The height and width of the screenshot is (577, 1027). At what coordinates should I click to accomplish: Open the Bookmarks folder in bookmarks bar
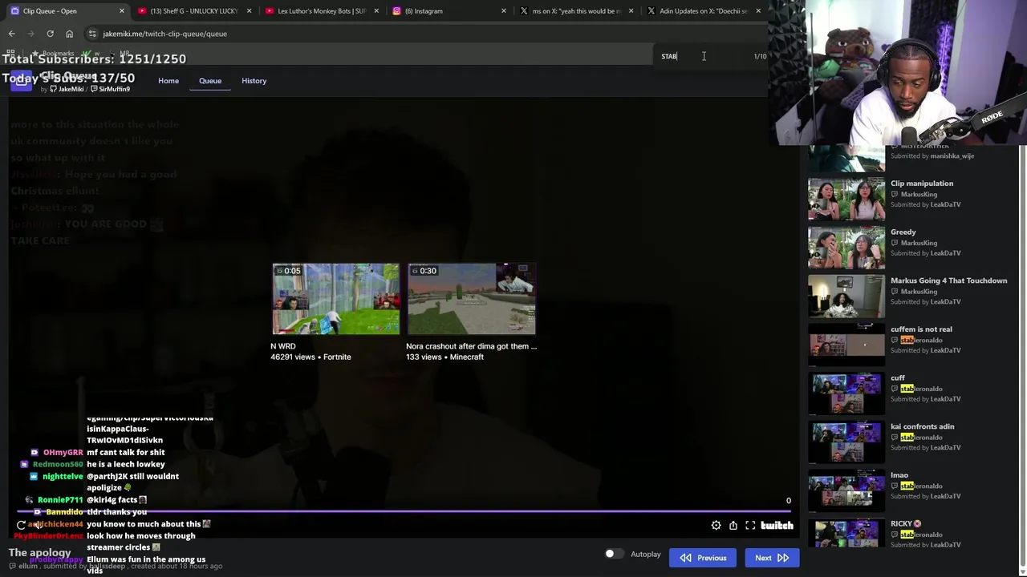[x=53, y=54]
